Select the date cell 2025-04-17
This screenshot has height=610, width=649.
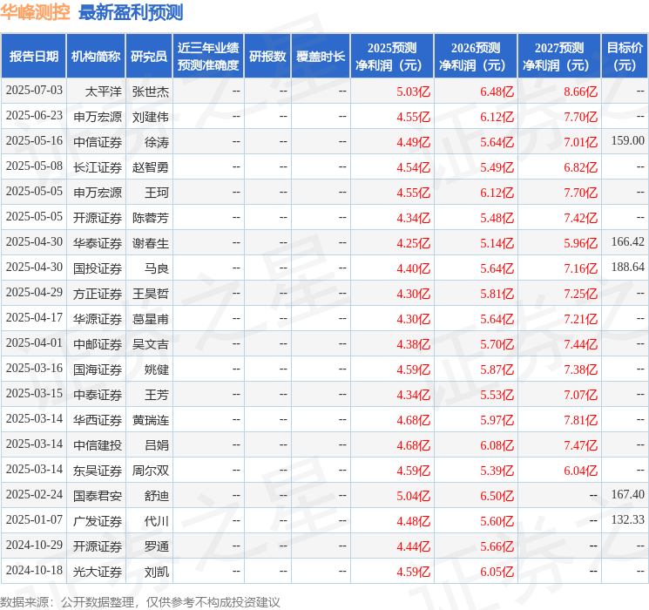coord(34,317)
